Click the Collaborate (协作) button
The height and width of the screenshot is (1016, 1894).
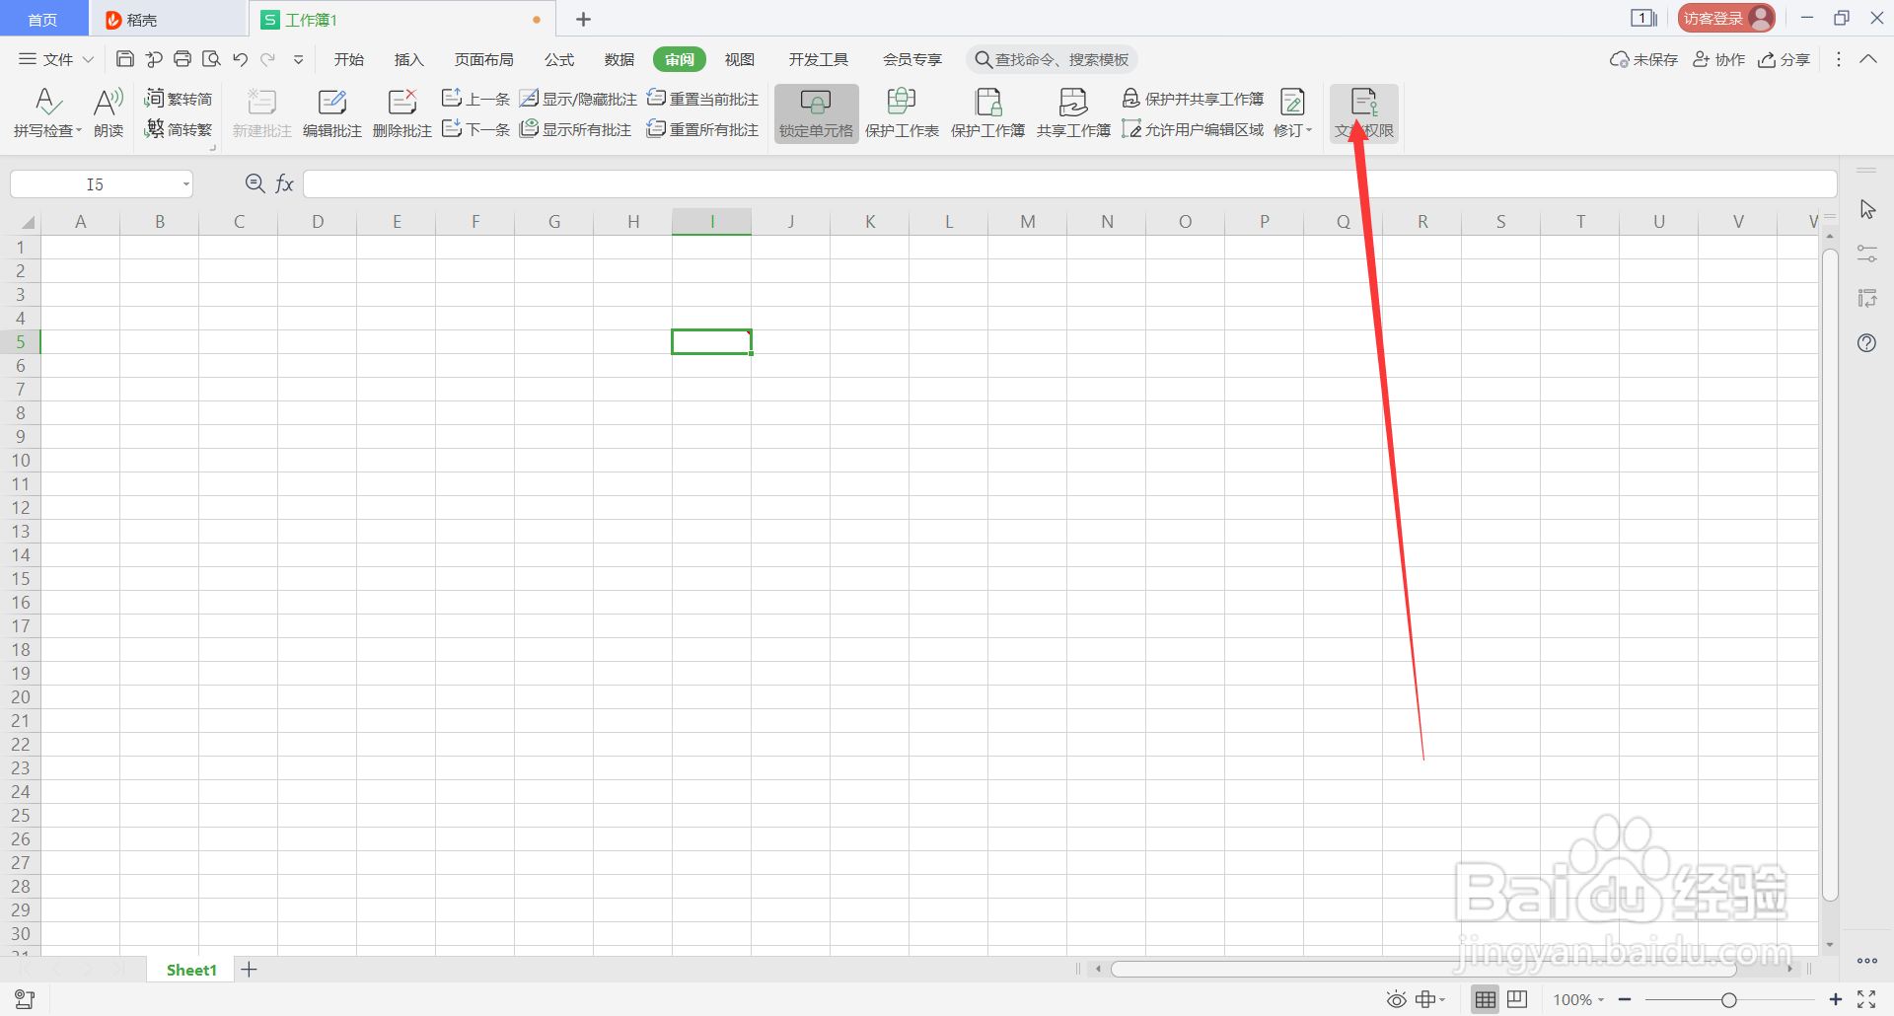(x=1719, y=59)
